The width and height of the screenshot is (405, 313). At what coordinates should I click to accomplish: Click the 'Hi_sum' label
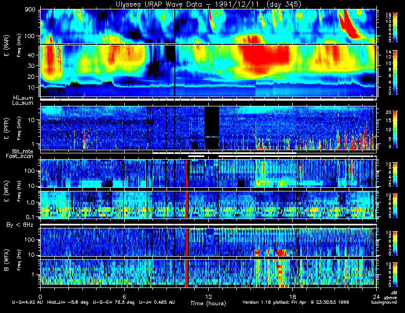pyautogui.click(x=23, y=98)
